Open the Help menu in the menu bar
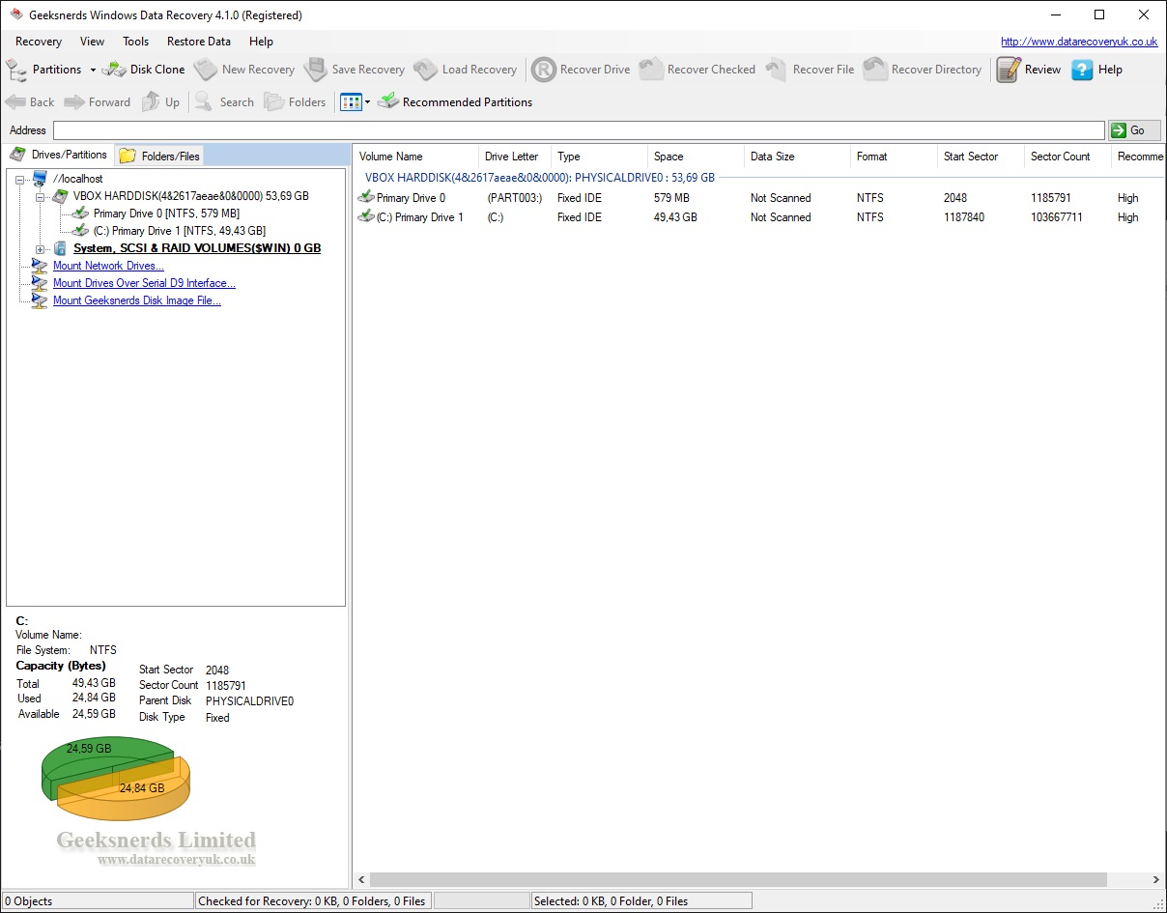The height and width of the screenshot is (913, 1167). [x=261, y=42]
